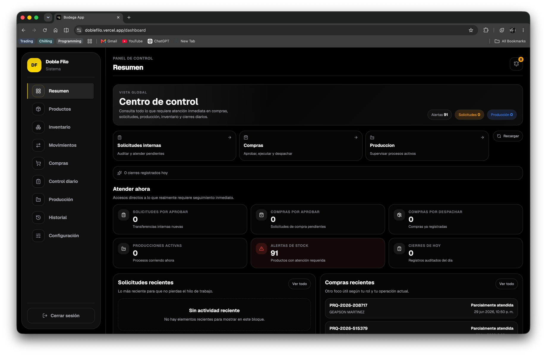
Task: Click the arrow on Compras shortcut card
Action: [356, 137]
